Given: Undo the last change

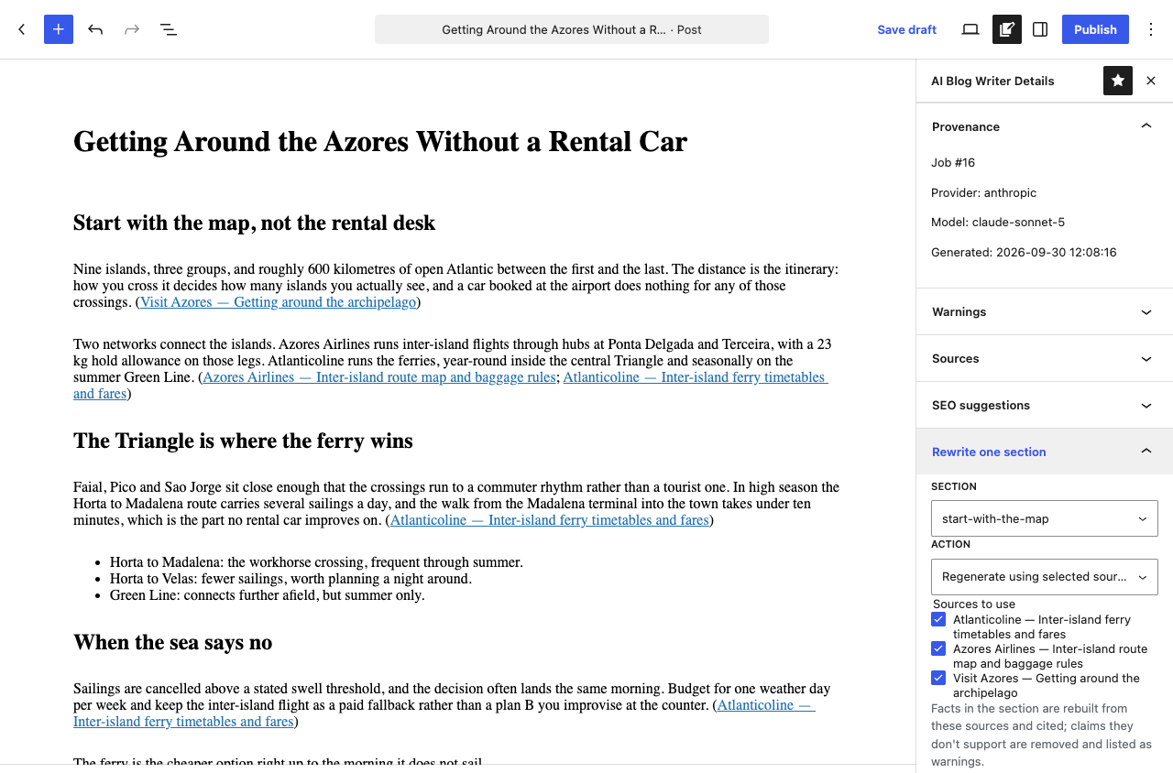Looking at the screenshot, I should [x=95, y=29].
